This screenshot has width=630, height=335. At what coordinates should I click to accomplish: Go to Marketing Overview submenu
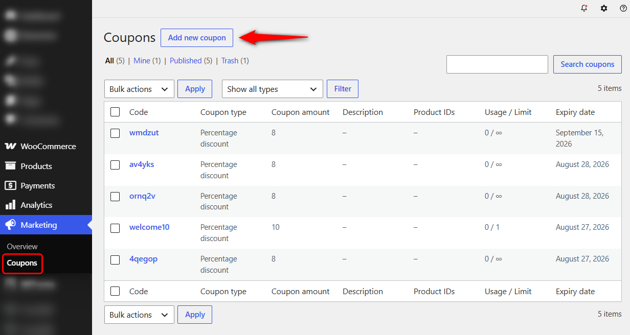point(22,246)
